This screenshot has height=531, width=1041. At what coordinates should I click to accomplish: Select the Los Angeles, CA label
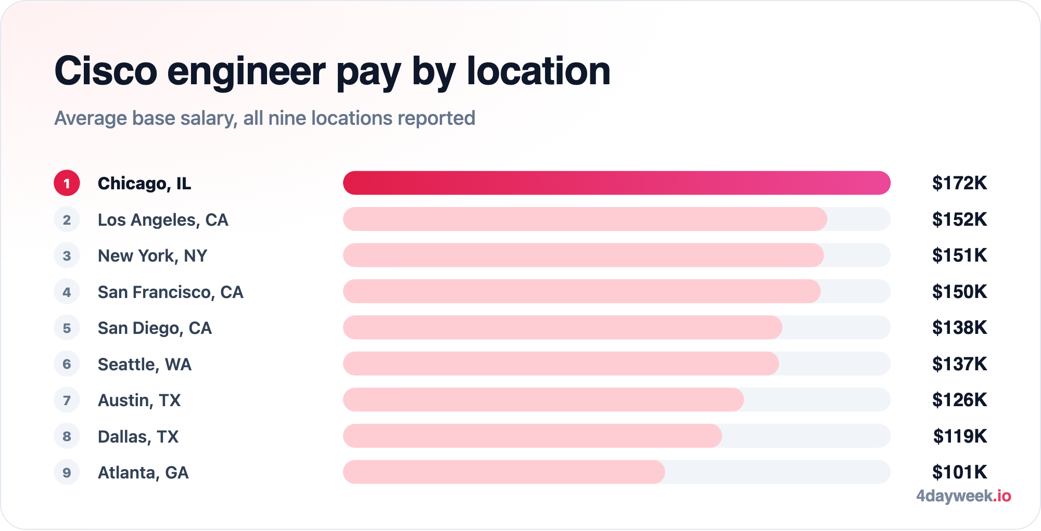[163, 220]
